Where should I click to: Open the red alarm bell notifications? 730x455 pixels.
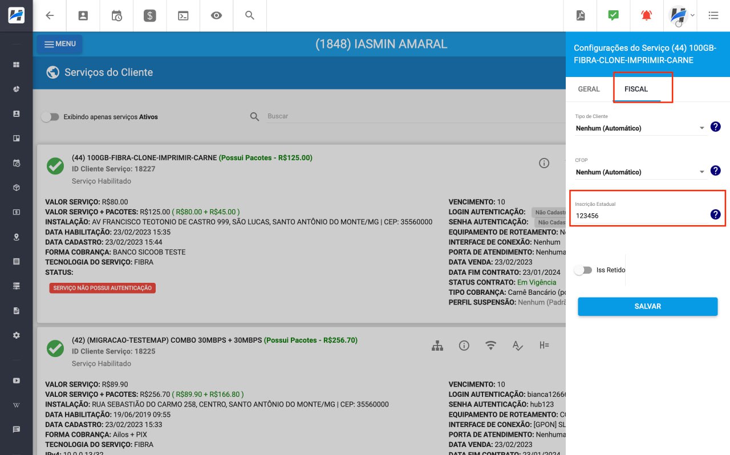tap(646, 15)
